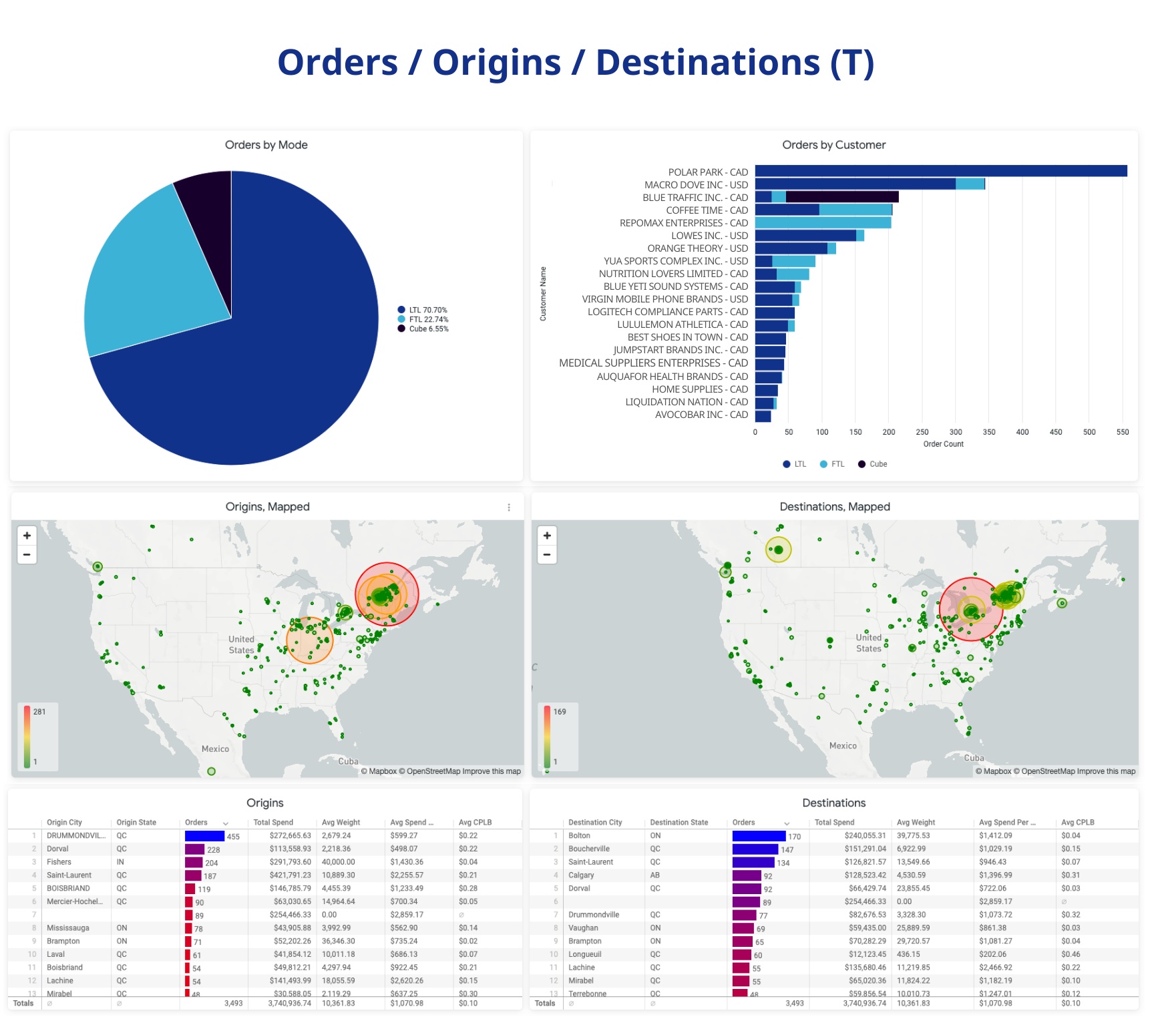The image size is (1150, 1027).
Task: Sort Destinations by Avg CPLB header
Action: [1078, 823]
